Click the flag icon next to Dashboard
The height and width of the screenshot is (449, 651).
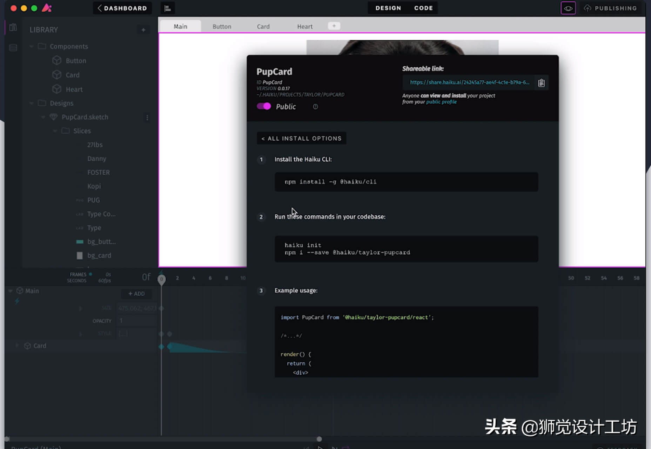pyautogui.click(x=167, y=8)
